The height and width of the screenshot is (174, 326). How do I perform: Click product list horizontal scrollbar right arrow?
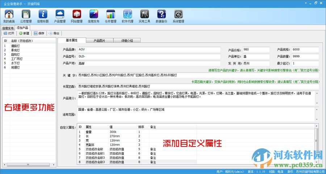pos(54,165)
